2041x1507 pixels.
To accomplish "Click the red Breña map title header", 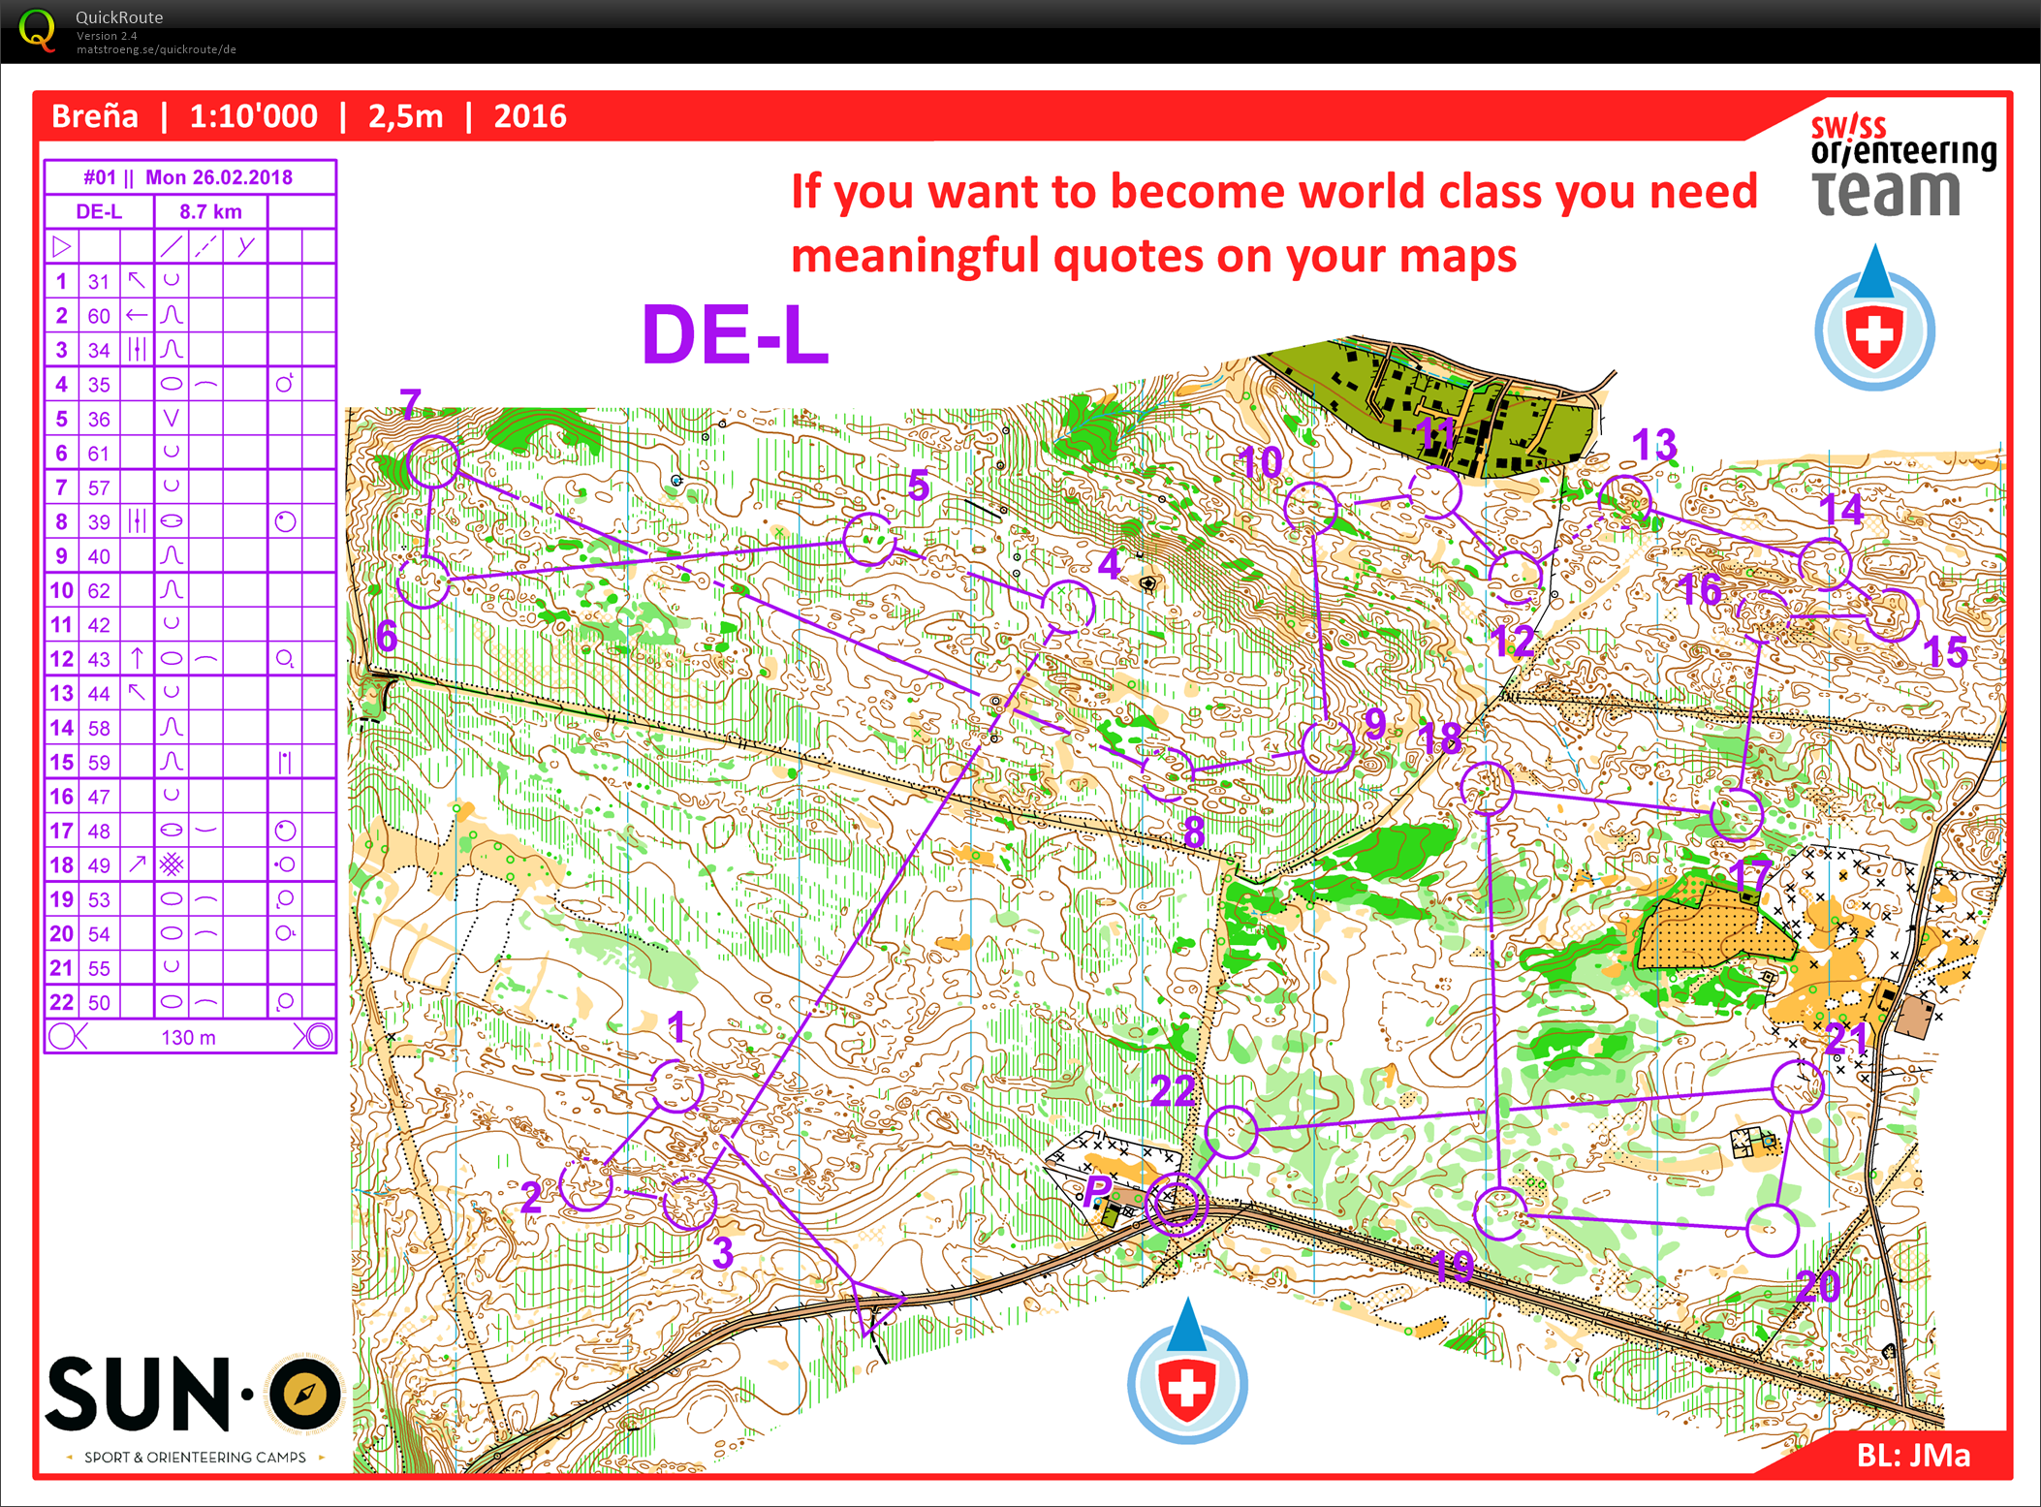I will click(308, 116).
